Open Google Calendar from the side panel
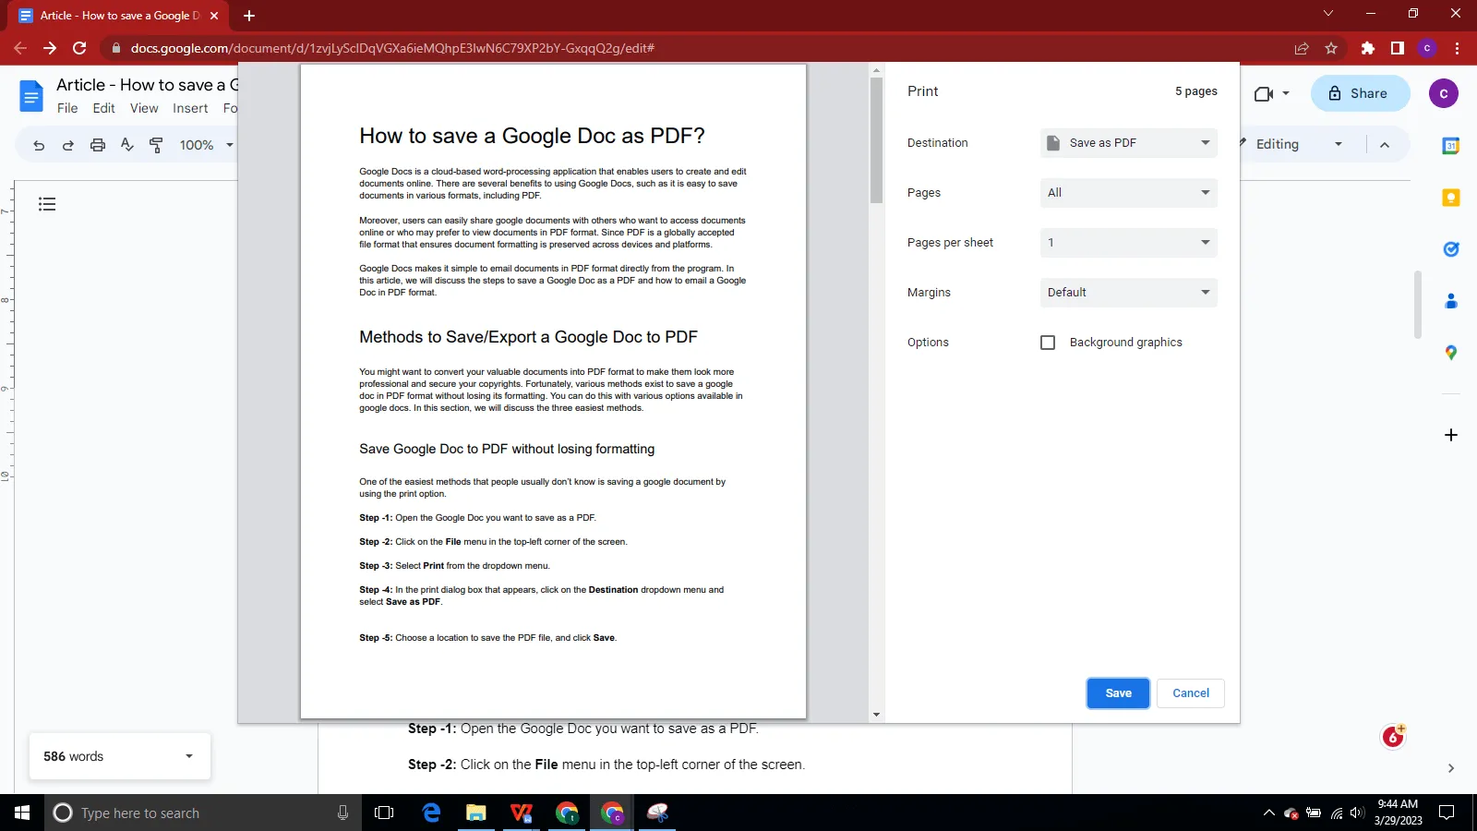1477x831 pixels. [x=1450, y=146]
